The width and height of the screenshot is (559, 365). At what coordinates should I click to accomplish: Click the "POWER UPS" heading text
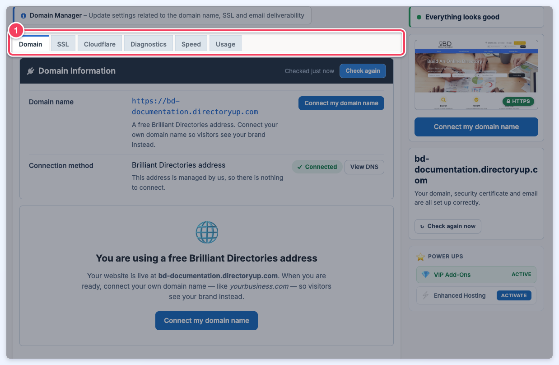(x=445, y=257)
